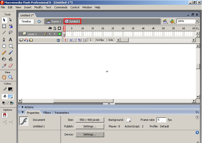Toggle lock all layers padlock icon
Screen dimensions: 202x143
point(55,28)
